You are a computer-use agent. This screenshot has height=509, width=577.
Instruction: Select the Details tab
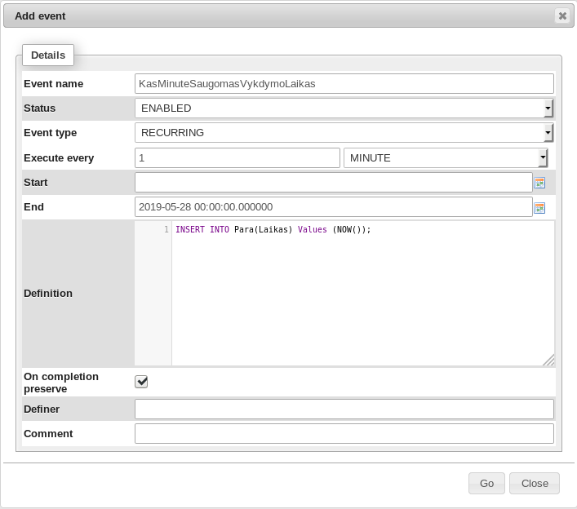48,55
